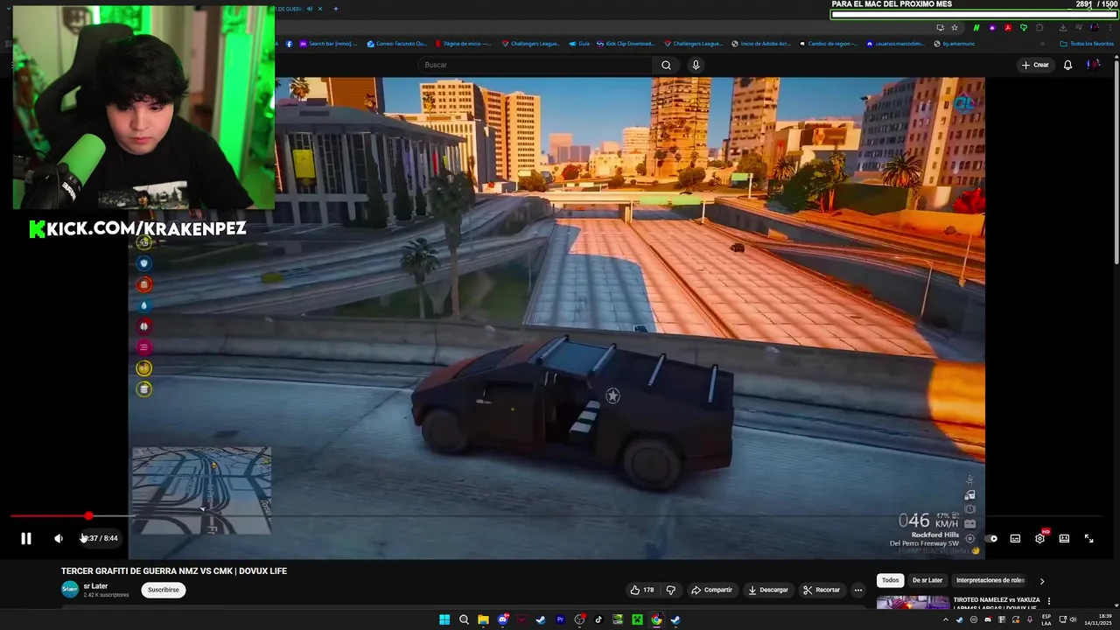Select the Todos filter chip

(x=890, y=580)
